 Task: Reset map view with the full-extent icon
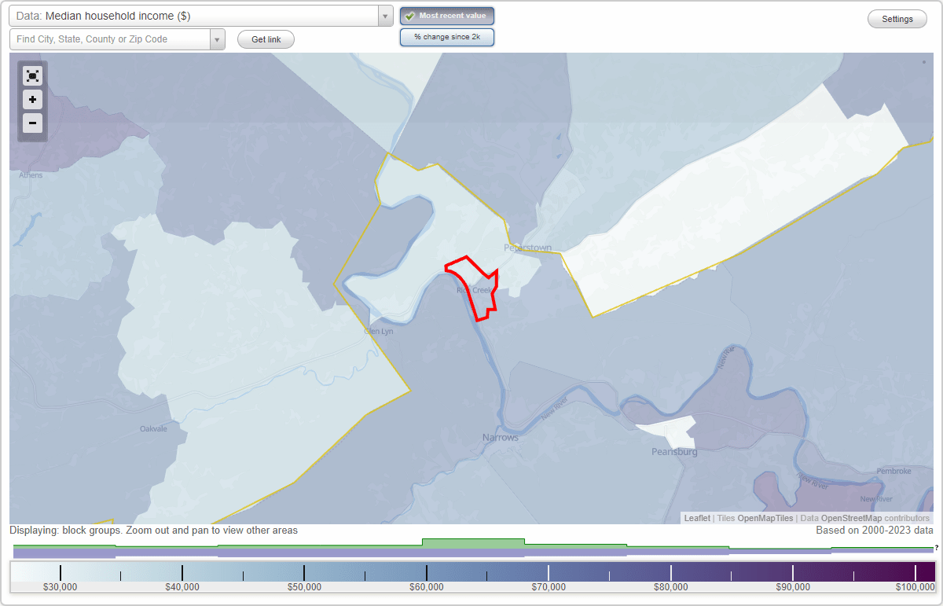pos(32,75)
